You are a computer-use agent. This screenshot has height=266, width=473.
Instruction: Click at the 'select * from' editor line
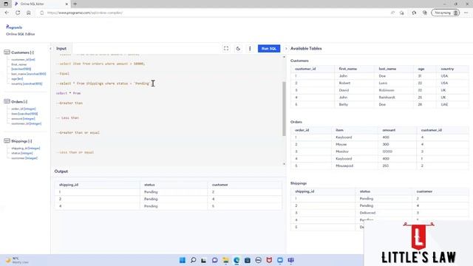[x=68, y=93]
